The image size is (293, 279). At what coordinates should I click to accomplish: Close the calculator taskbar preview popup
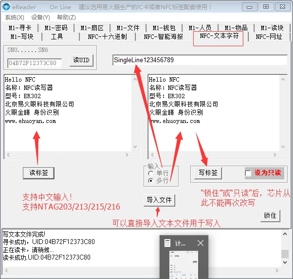coord(201,243)
